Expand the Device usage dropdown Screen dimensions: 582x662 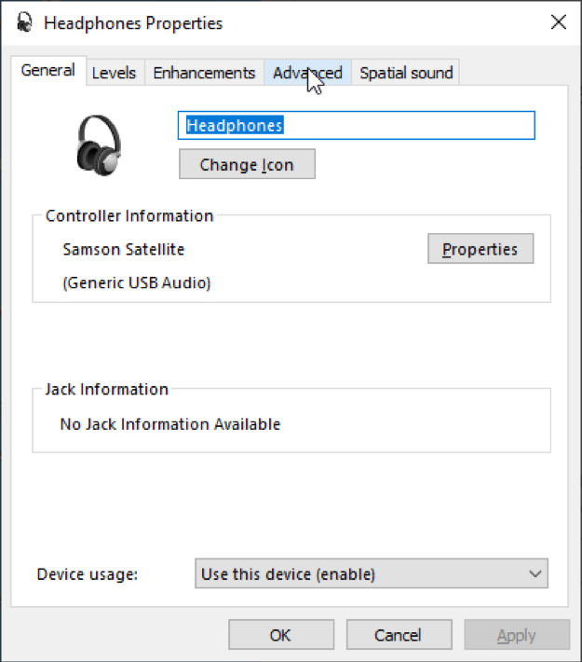pos(372,573)
